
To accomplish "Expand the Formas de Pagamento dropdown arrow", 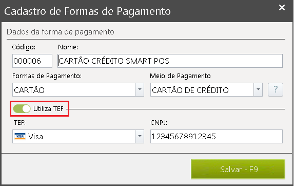I will point(140,90).
